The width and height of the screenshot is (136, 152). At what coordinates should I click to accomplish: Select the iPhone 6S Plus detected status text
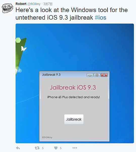tap(74, 97)
